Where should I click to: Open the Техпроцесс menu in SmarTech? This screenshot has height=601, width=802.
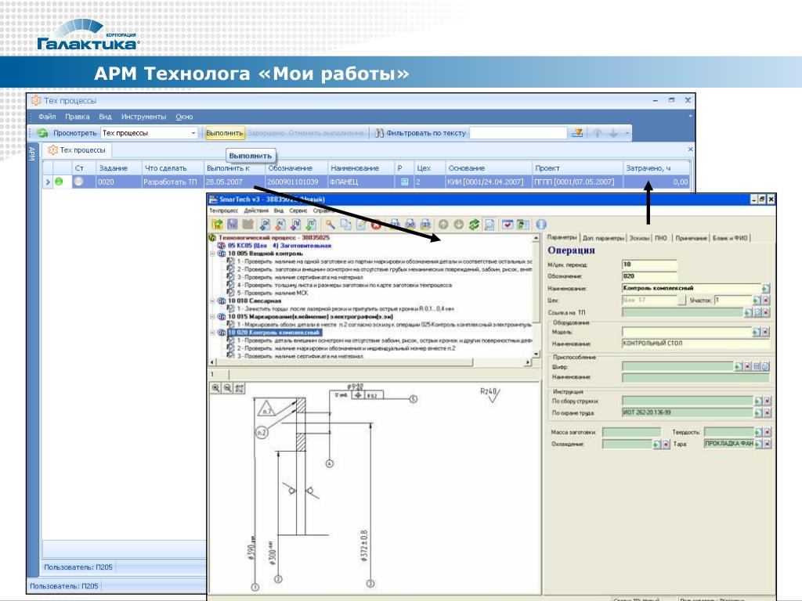coord(223,211)
